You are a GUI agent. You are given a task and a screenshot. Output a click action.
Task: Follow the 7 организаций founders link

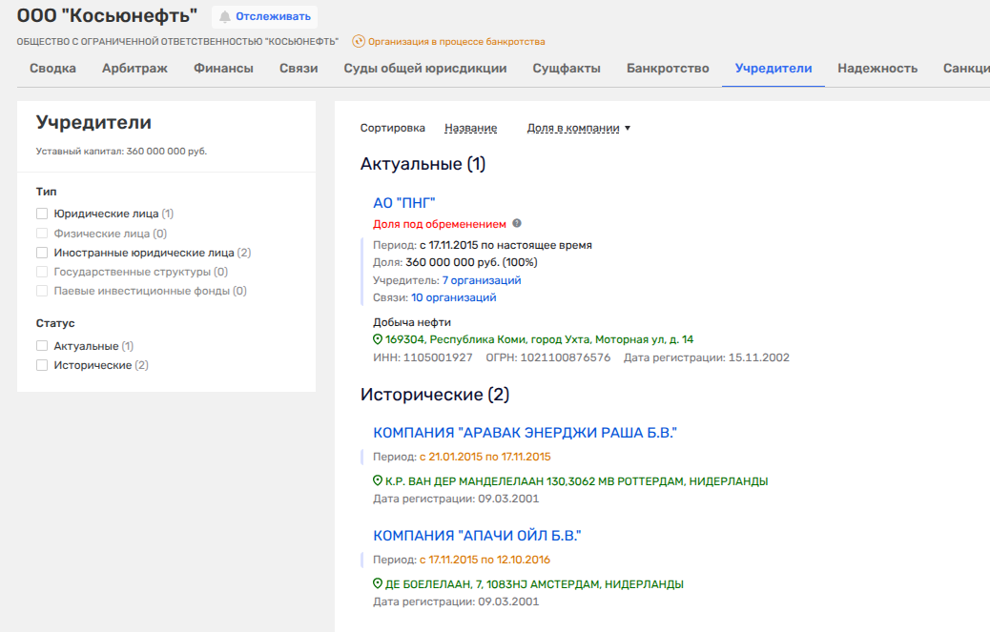pyautogui.click(x=481, y=280)
